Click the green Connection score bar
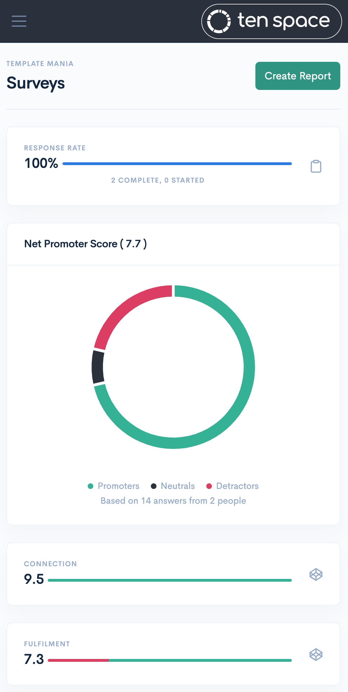This screenshot has height=692, width=348. [x=170, y=580]
